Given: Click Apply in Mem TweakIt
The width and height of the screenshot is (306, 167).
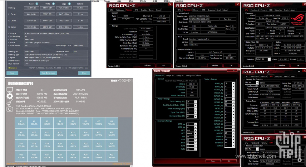Looking at the screenshot, I should point(213,161).
